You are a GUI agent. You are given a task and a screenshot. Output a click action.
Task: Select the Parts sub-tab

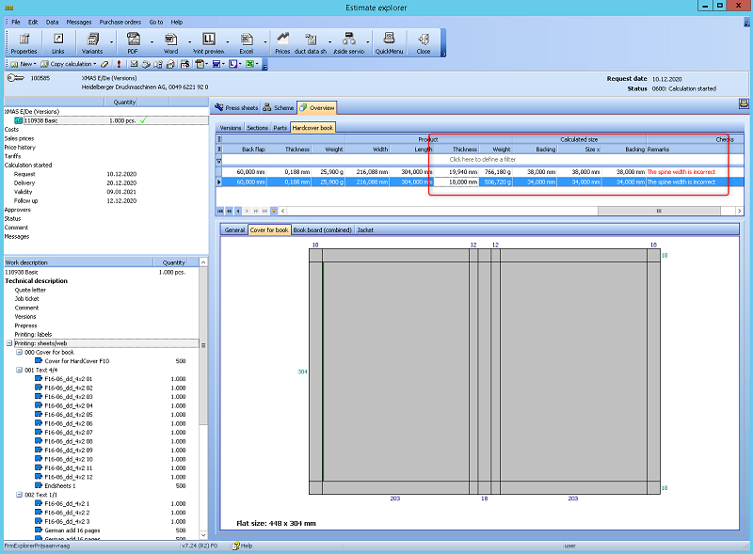click(x=280, y=128)
